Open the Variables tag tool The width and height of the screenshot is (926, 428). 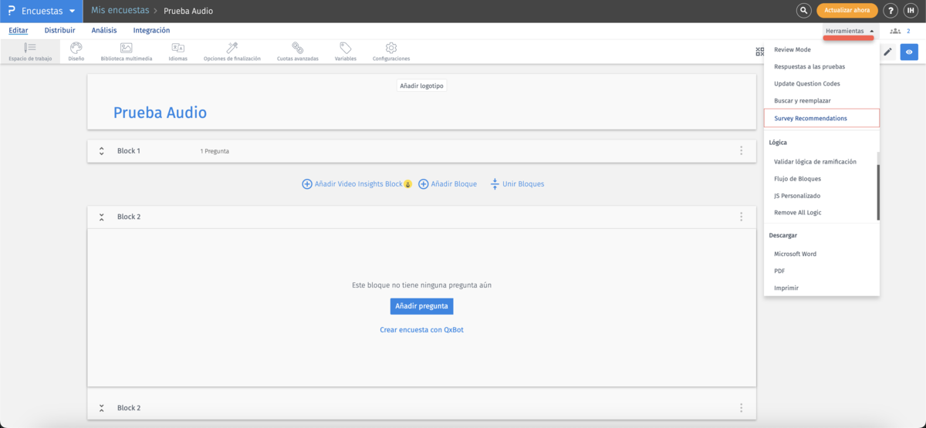click(x=345, y=52)
